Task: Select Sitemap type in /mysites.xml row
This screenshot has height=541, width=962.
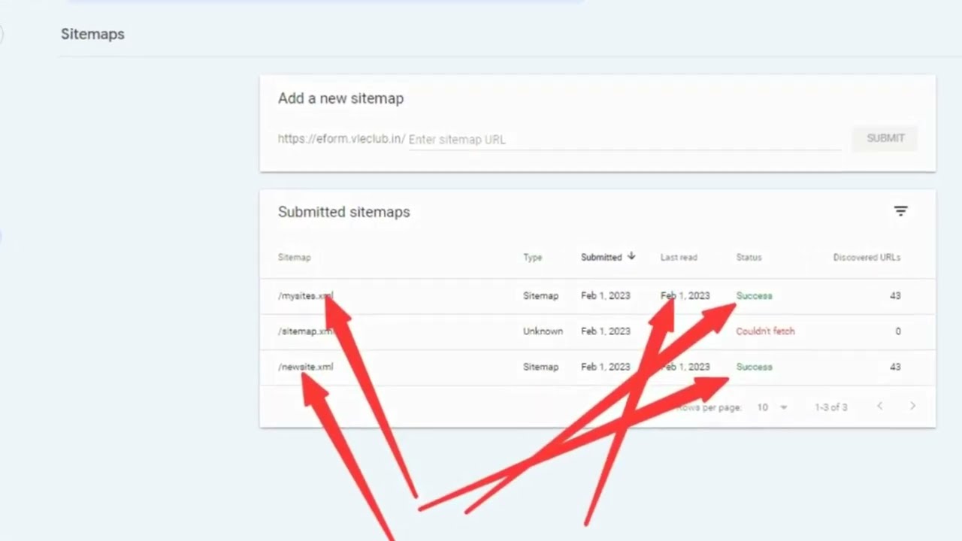Action: 540,296
